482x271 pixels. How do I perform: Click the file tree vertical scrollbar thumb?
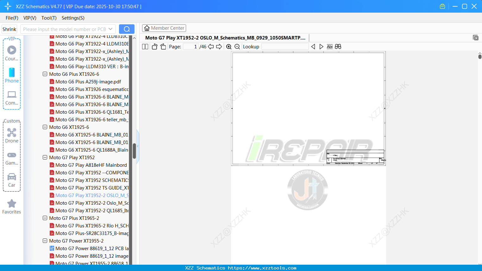click(x=134, y=151)
